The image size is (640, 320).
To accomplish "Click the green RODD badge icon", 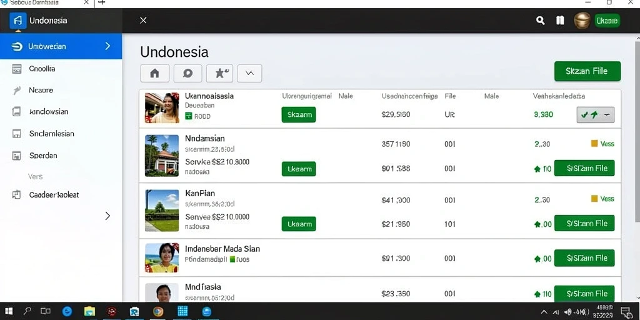I will (x=188, y=116).
